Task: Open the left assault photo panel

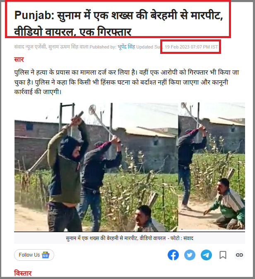Action: (x=96, y=167)
